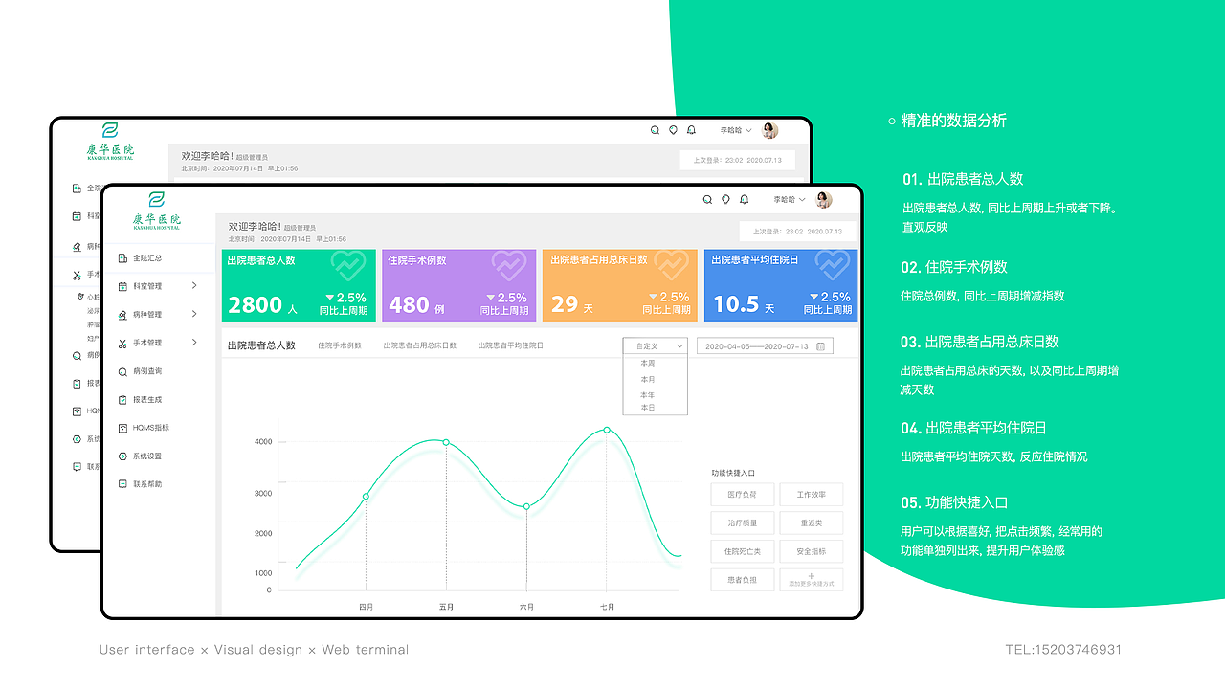Click the 科室管理 calendar icon in sidebar
Image resolution: width=1225 pixels, height=689 pixels.
122,286
